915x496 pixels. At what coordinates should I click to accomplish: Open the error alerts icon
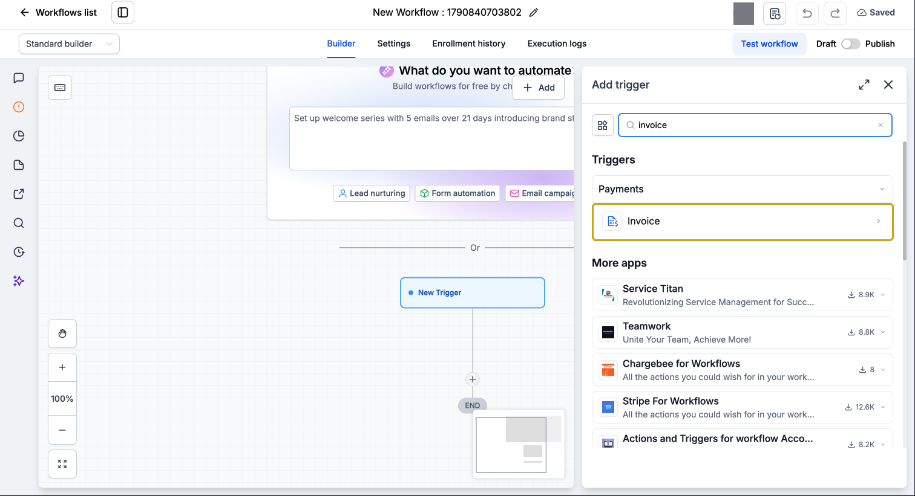(19, 107)
